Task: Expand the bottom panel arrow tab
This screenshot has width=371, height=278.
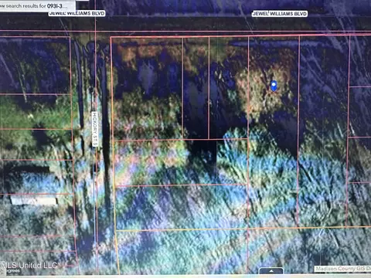Action: point(271,271)
